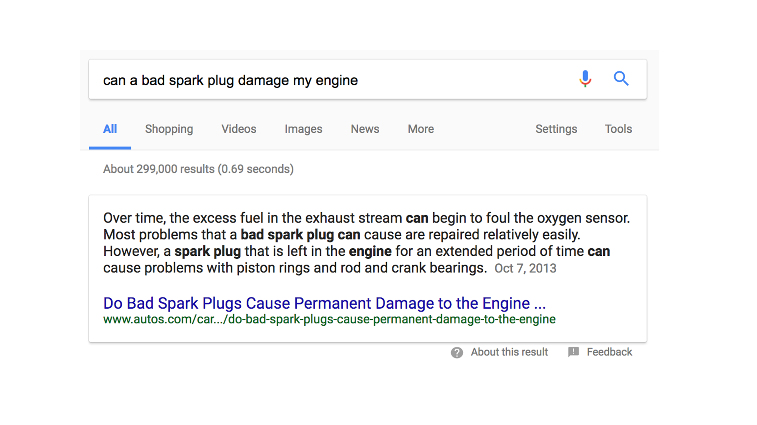Click the voice search microphone icon
The image size is (757, 425).
point(585,79)
